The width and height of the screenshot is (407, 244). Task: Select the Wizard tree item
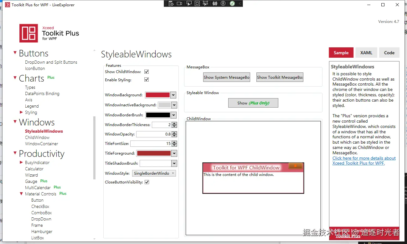coord(31,175)
